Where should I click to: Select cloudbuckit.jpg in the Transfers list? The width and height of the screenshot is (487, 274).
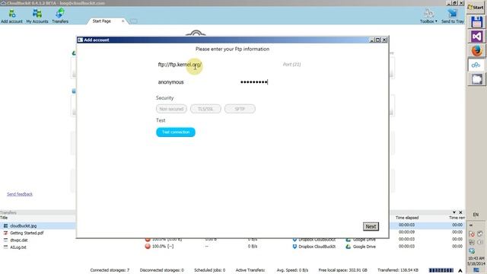click(x=24, y=226)
